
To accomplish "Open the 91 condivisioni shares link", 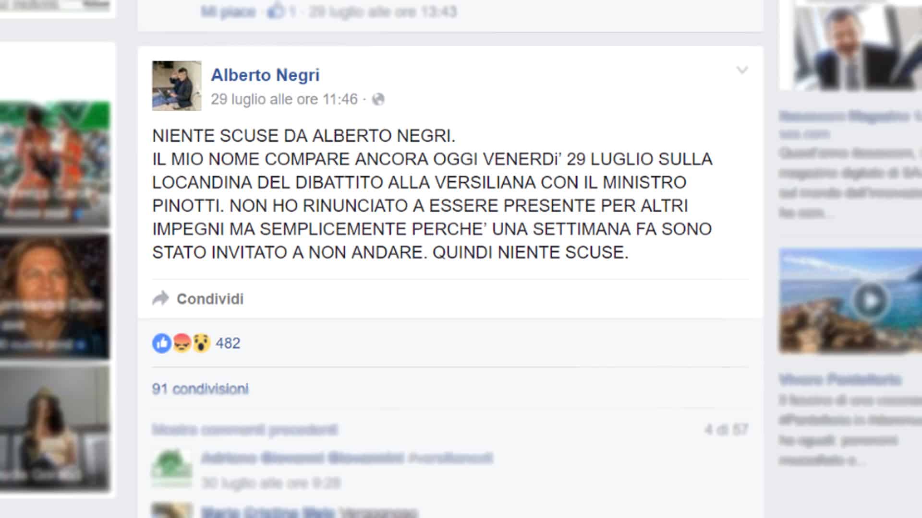I will [200, 389].
